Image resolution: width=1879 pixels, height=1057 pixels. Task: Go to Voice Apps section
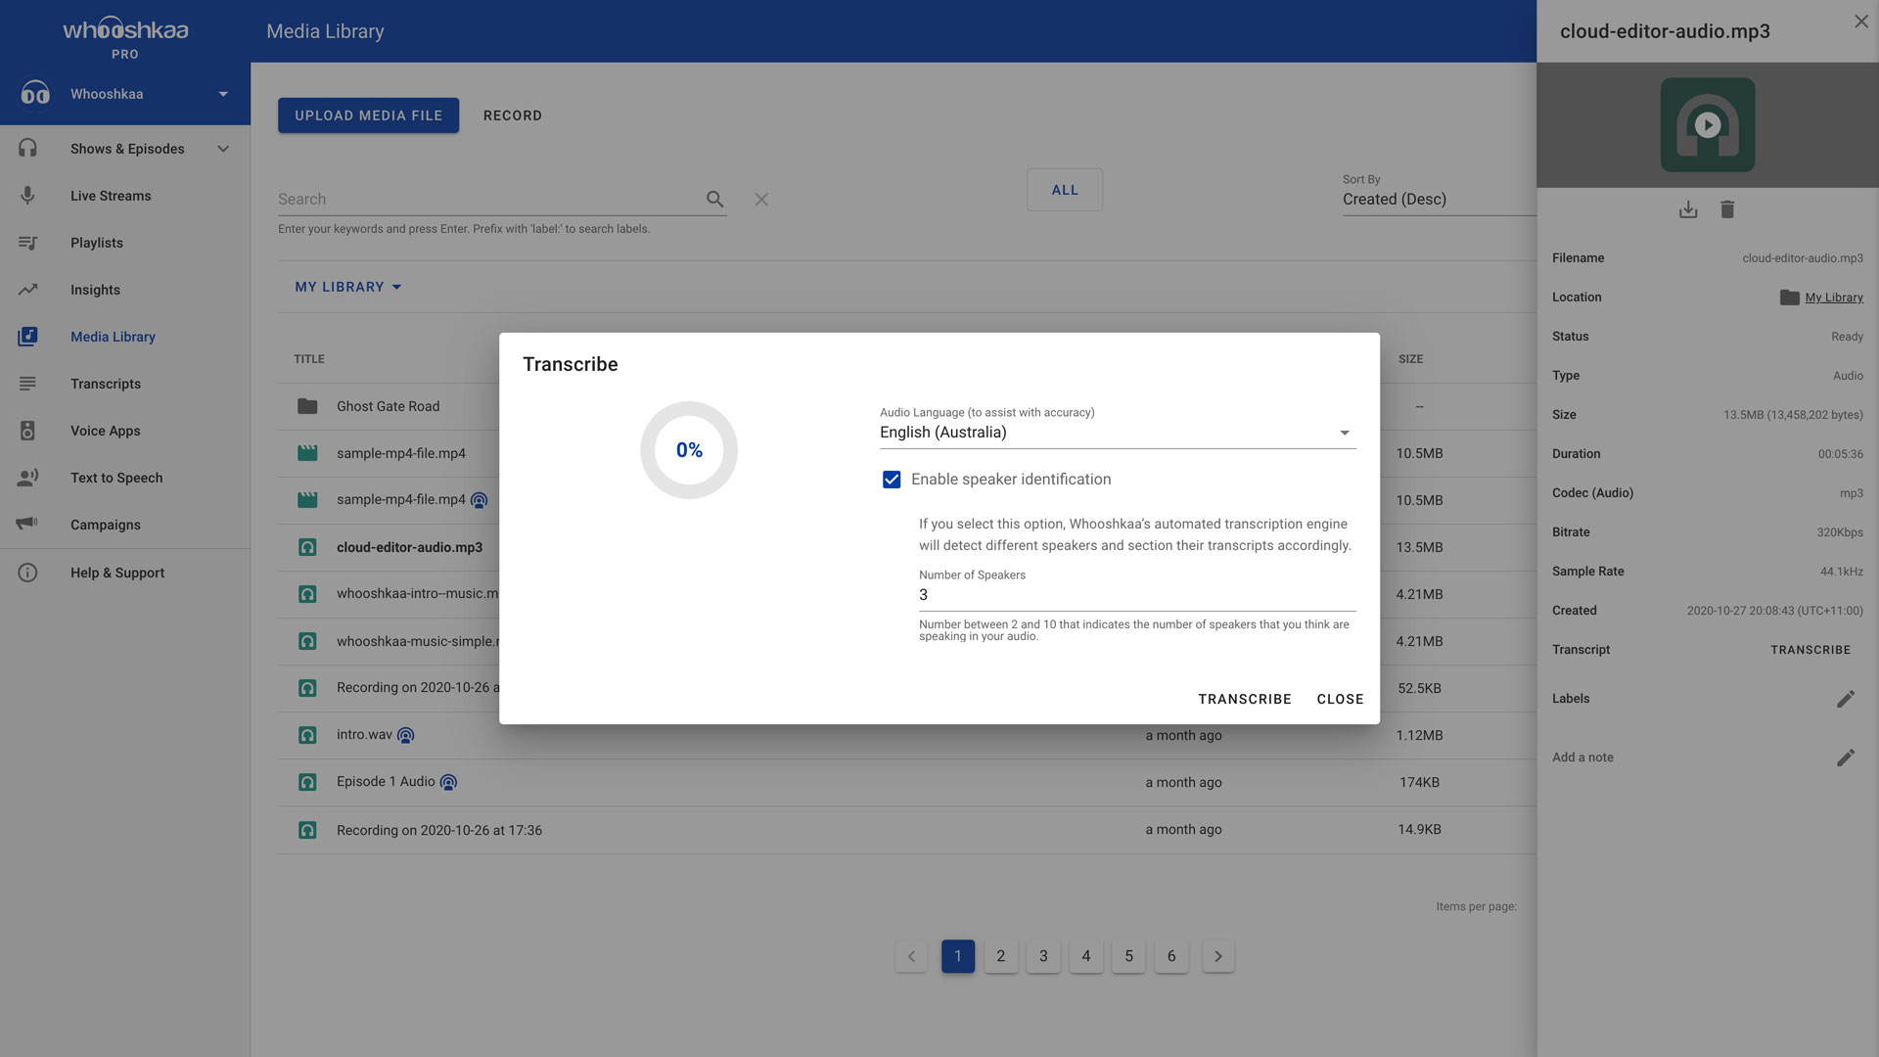[x=106, y=431]
